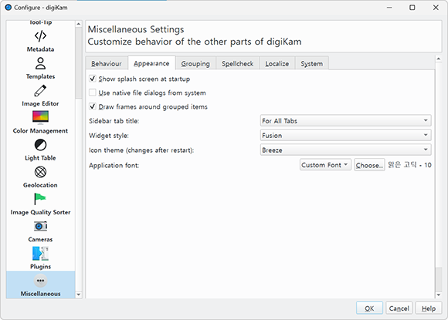Click sidebar list scroll up arrow
The image size is (448, 320).
coord(79,24)
